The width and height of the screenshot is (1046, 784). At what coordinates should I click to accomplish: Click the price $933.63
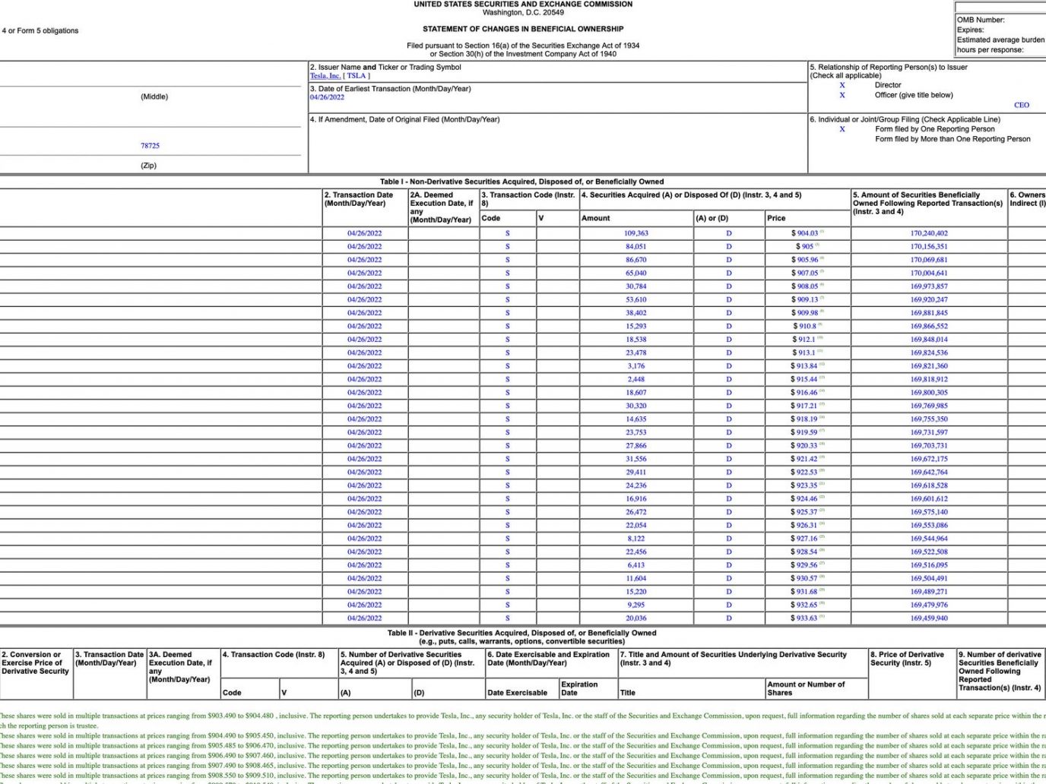click(x=804, y=618)
